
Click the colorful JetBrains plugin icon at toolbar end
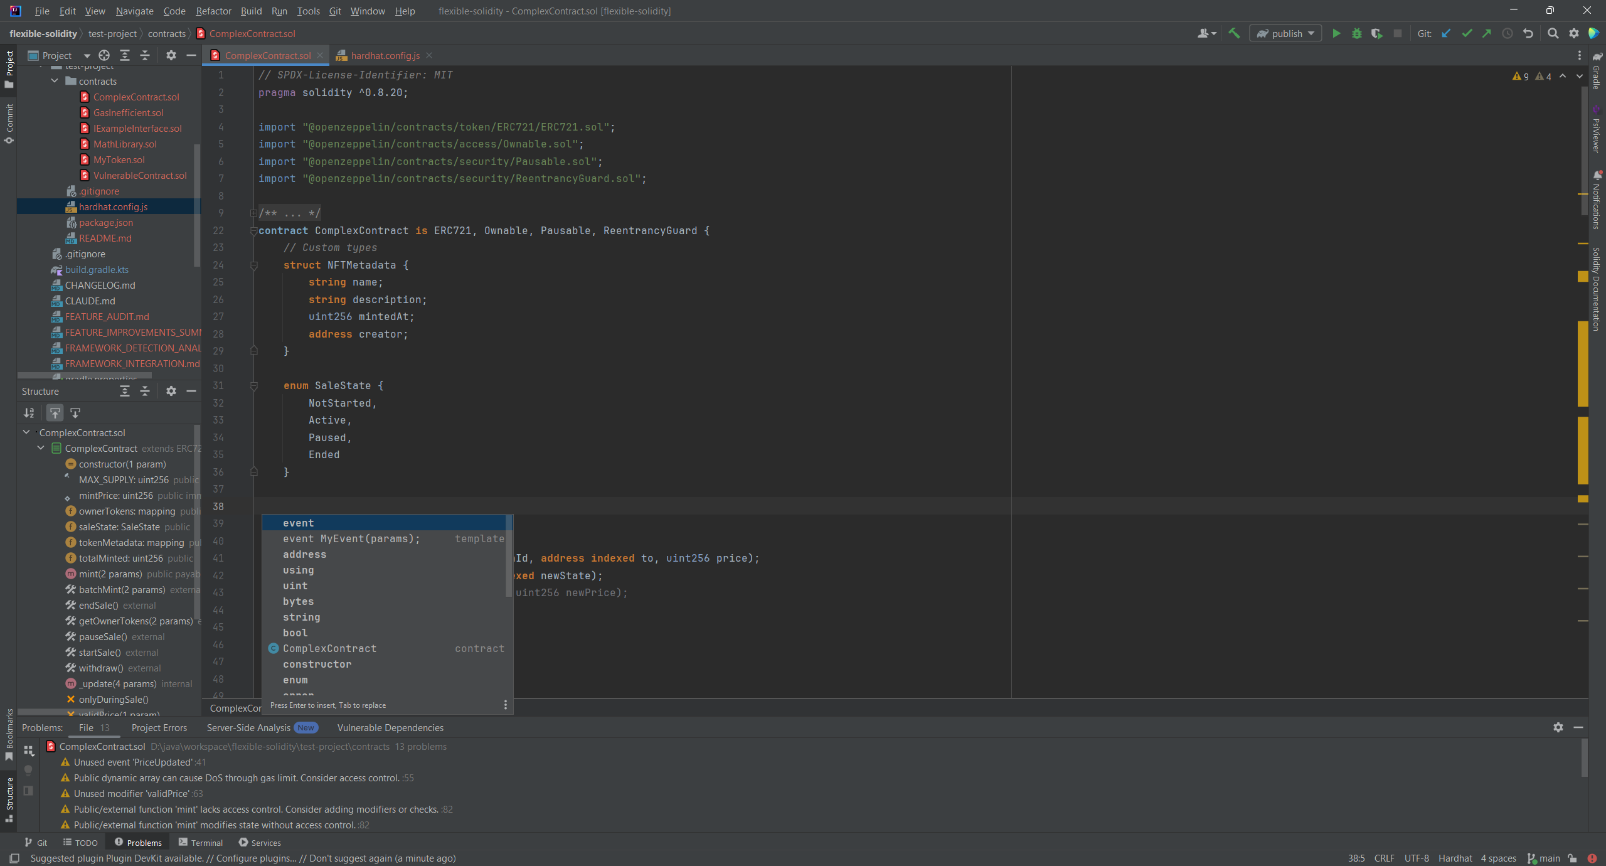pos(1593,34)
